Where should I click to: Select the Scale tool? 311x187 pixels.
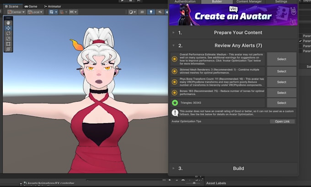8,39
